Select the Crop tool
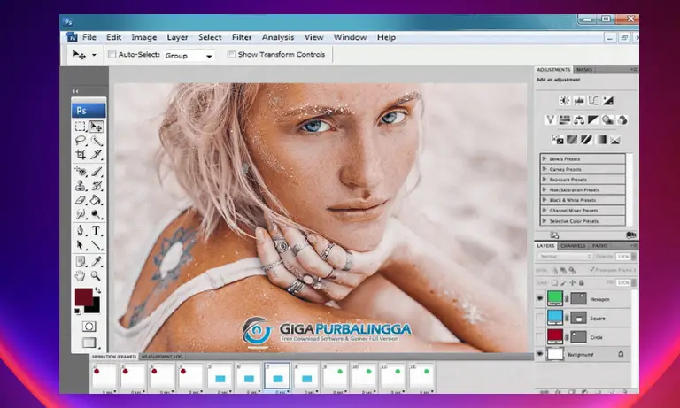 [81, 154]
